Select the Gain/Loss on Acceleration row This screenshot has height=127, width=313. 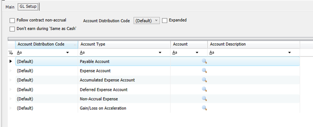[x=158, y=108]
